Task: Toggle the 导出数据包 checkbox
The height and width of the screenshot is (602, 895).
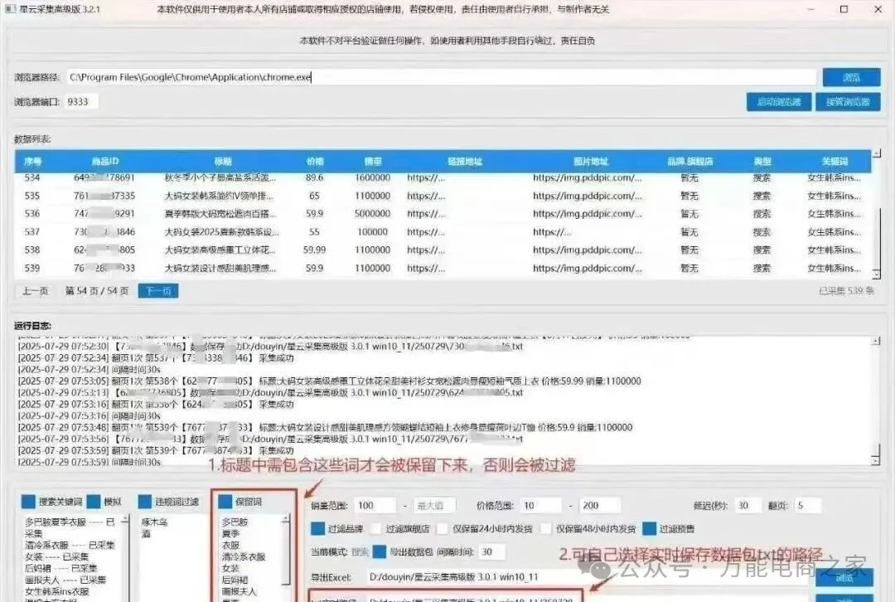Action: 380,551
